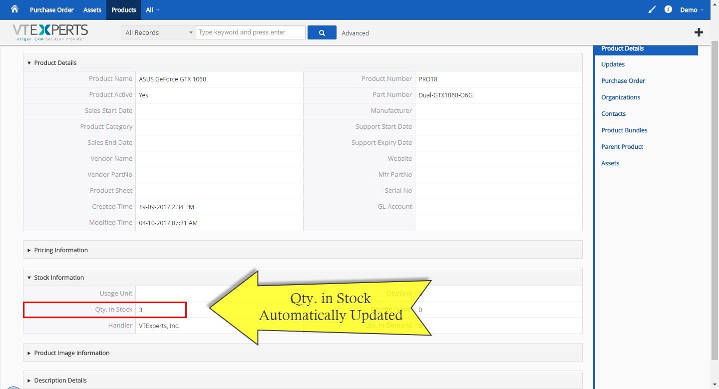The height and width of the screenshot is (389, 719).
Task: Click the Sales Start Date label
Action: point(109,110)
